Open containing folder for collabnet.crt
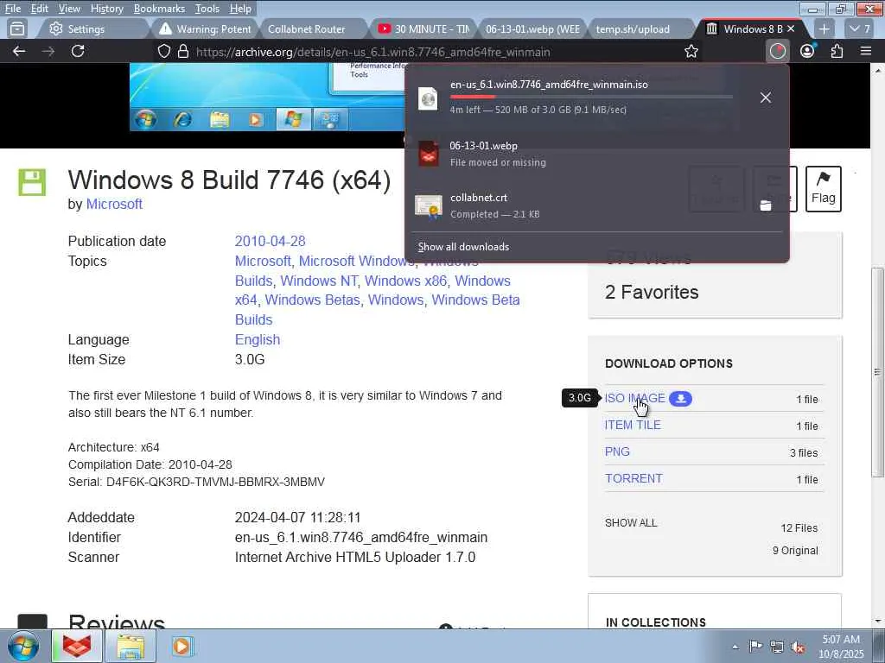This screenshot has height=663, width=885. 766,205
